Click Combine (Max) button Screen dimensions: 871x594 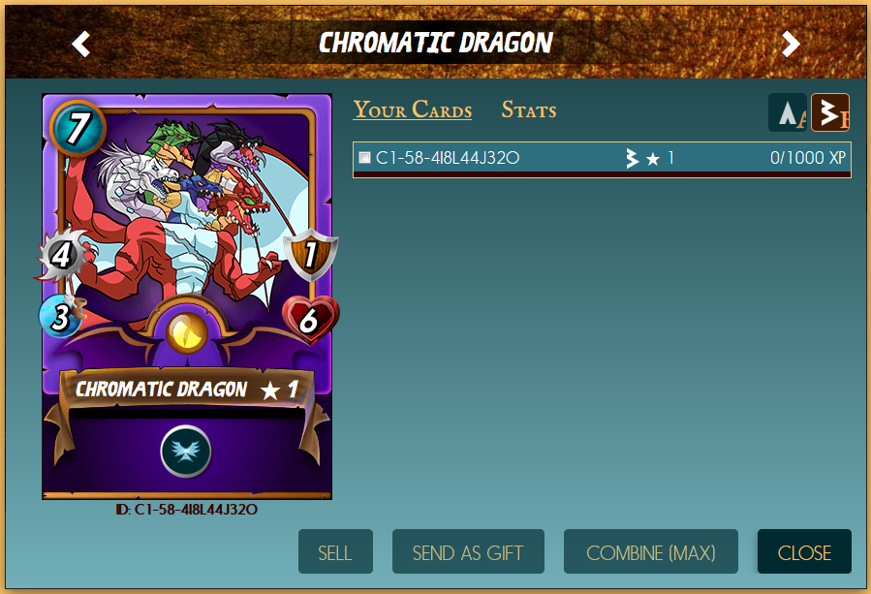tap(650, 551)
